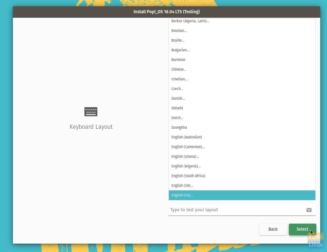The width and height of the screenshot is (327, 252).
Task: Select Dutch... in the layout list
Action: 242,118
